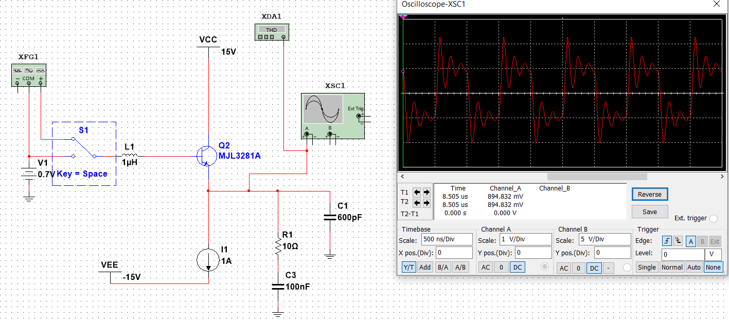
Task: Move cursor T1 right with arrow
Action: pos(426,193)
